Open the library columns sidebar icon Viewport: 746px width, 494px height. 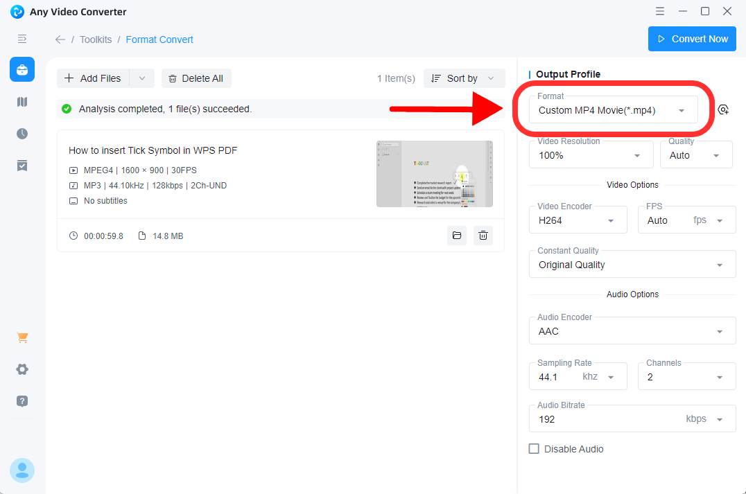(22, 102)
